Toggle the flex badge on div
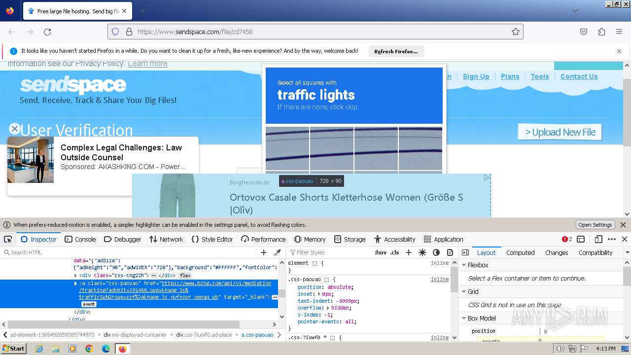This screenshot has width=631, height=355. coord(185,276)
